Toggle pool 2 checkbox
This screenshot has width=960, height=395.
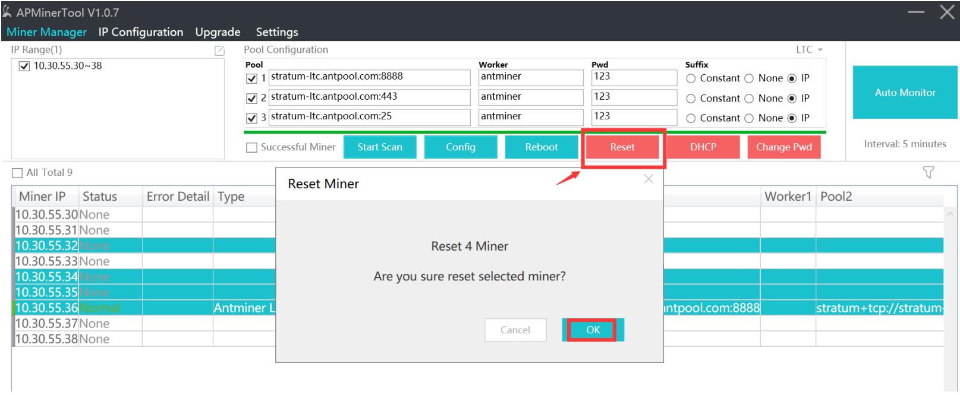pyautogui.click(x=251, y=99)
